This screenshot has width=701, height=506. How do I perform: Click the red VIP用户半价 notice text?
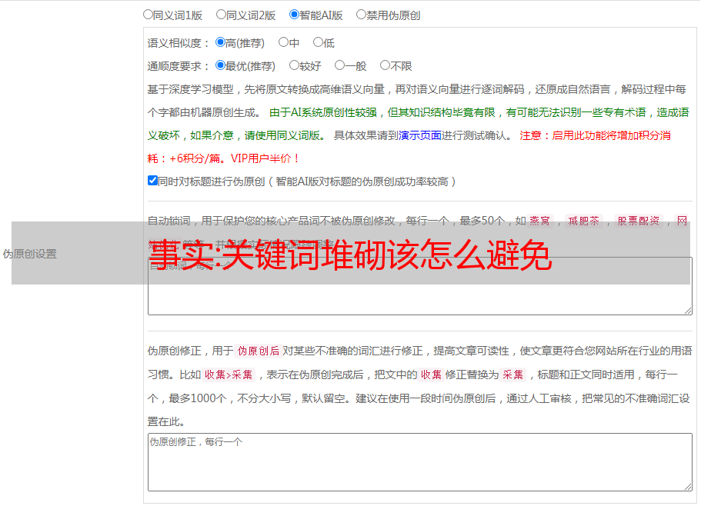(265, 158)
